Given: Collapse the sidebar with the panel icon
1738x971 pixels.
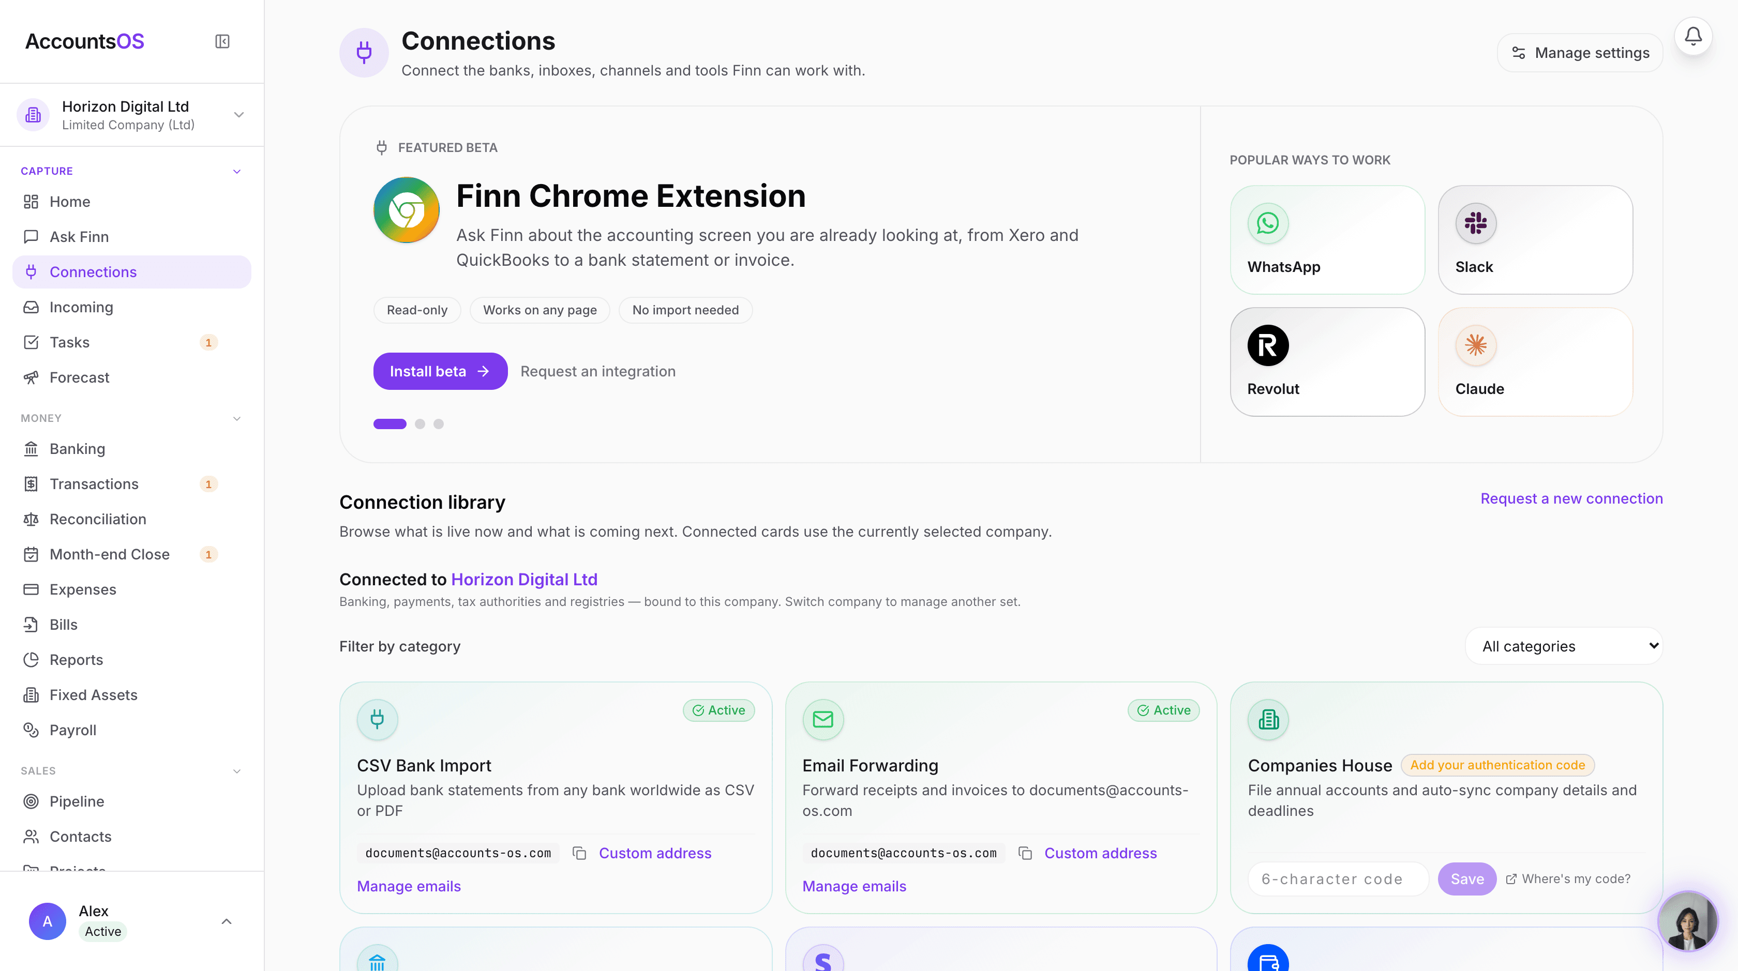Looking at the screenshot, I should coord(222,41).
